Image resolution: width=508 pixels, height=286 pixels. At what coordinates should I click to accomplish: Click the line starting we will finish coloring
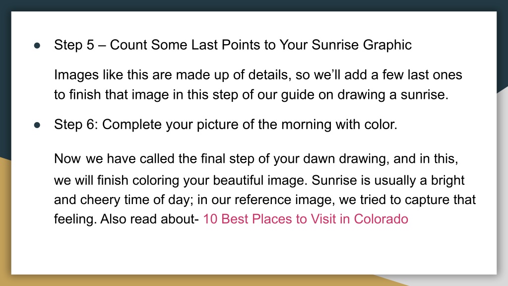(259, 180)
